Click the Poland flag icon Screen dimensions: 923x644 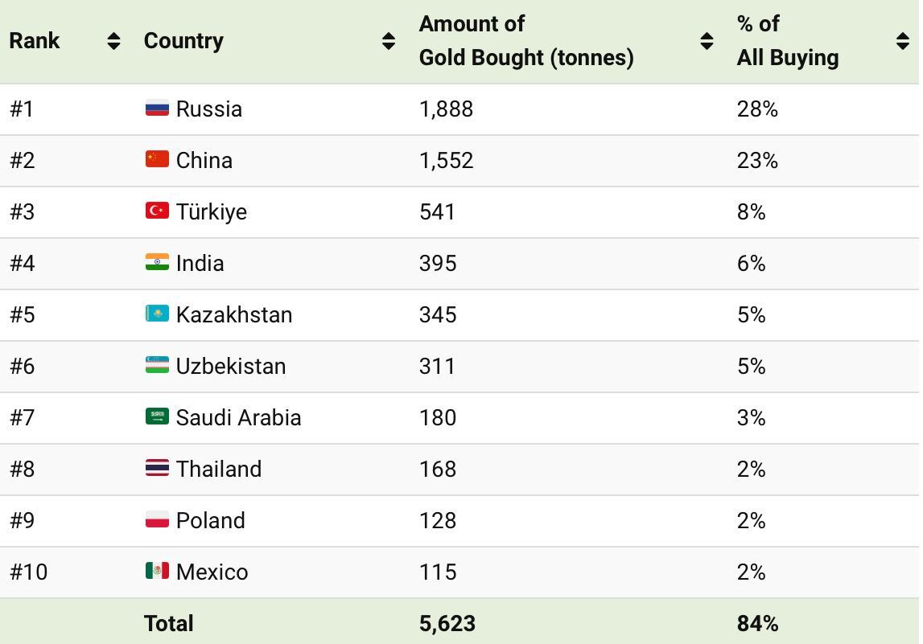[157, 519]
